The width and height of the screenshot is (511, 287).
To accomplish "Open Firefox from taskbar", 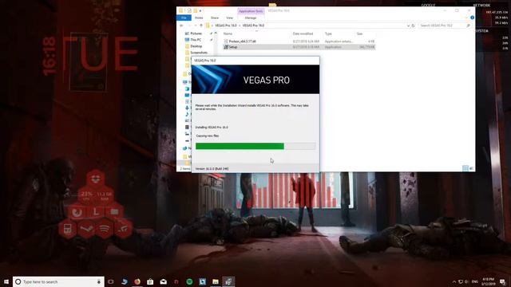I will click(137, 281).
